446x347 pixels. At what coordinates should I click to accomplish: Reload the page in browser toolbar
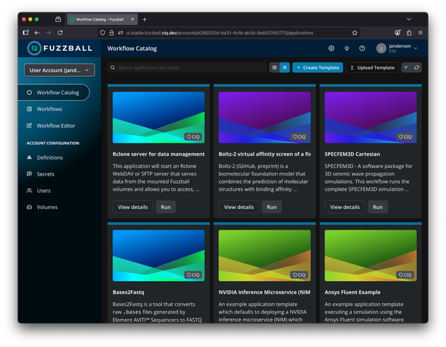60,33
